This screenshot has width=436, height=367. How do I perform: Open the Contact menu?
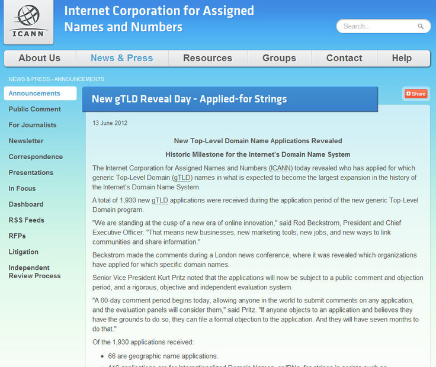point(344,58)
